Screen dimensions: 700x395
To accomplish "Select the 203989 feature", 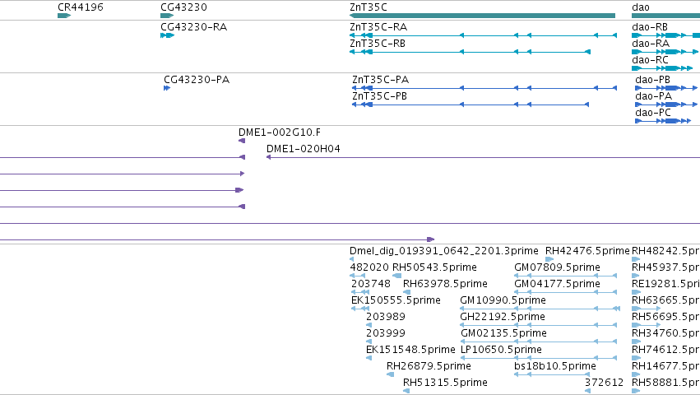I will tap(386, 317).
